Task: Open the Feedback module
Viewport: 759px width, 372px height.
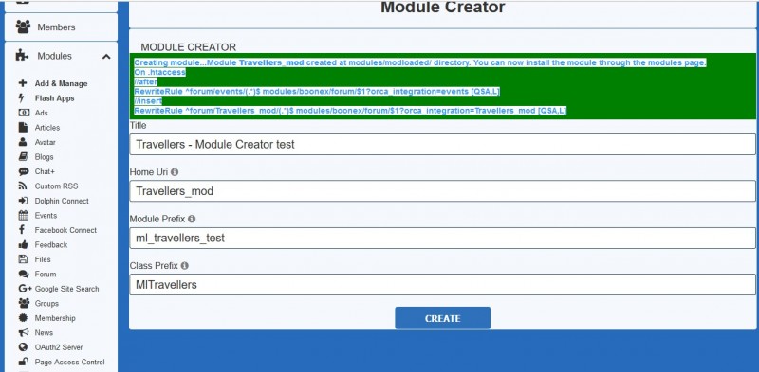Action: (51, 245)
